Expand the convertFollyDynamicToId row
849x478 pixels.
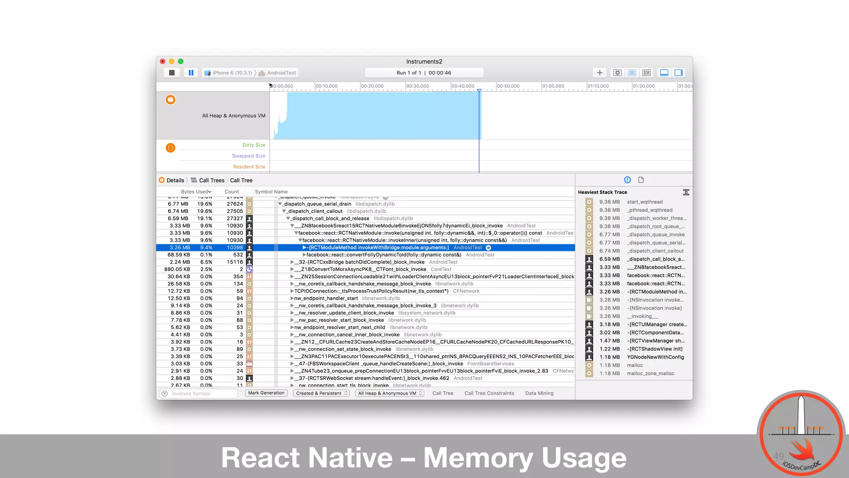[304, 255]
